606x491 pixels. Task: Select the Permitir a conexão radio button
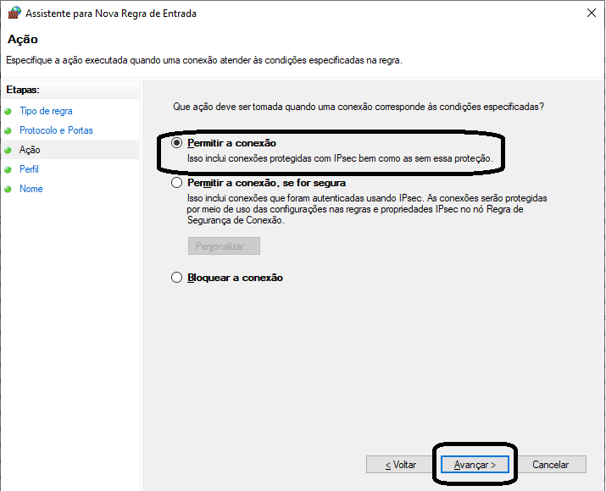click(177, 143)
